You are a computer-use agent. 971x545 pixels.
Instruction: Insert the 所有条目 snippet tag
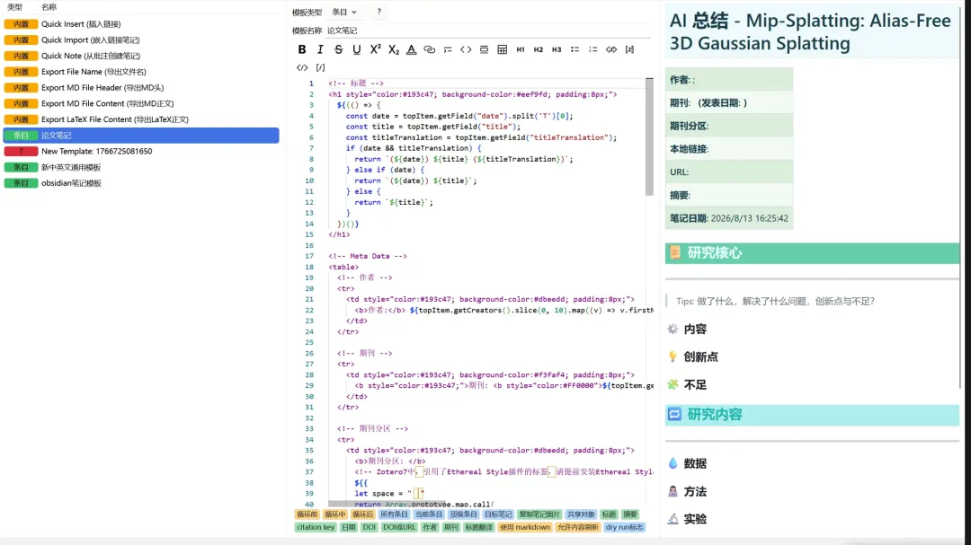[394, 514]
